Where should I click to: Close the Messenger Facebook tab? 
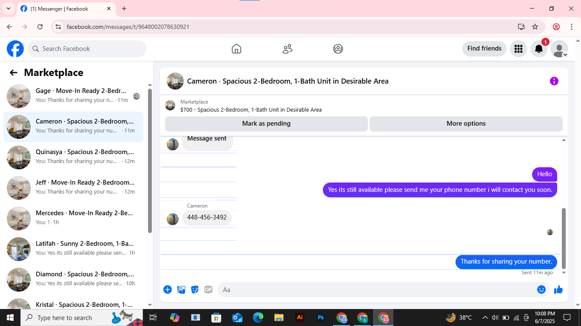point(109,8)
